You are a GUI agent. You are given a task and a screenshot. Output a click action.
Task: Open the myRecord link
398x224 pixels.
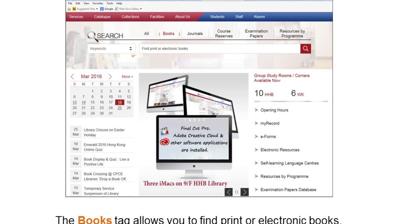(270, 123)
